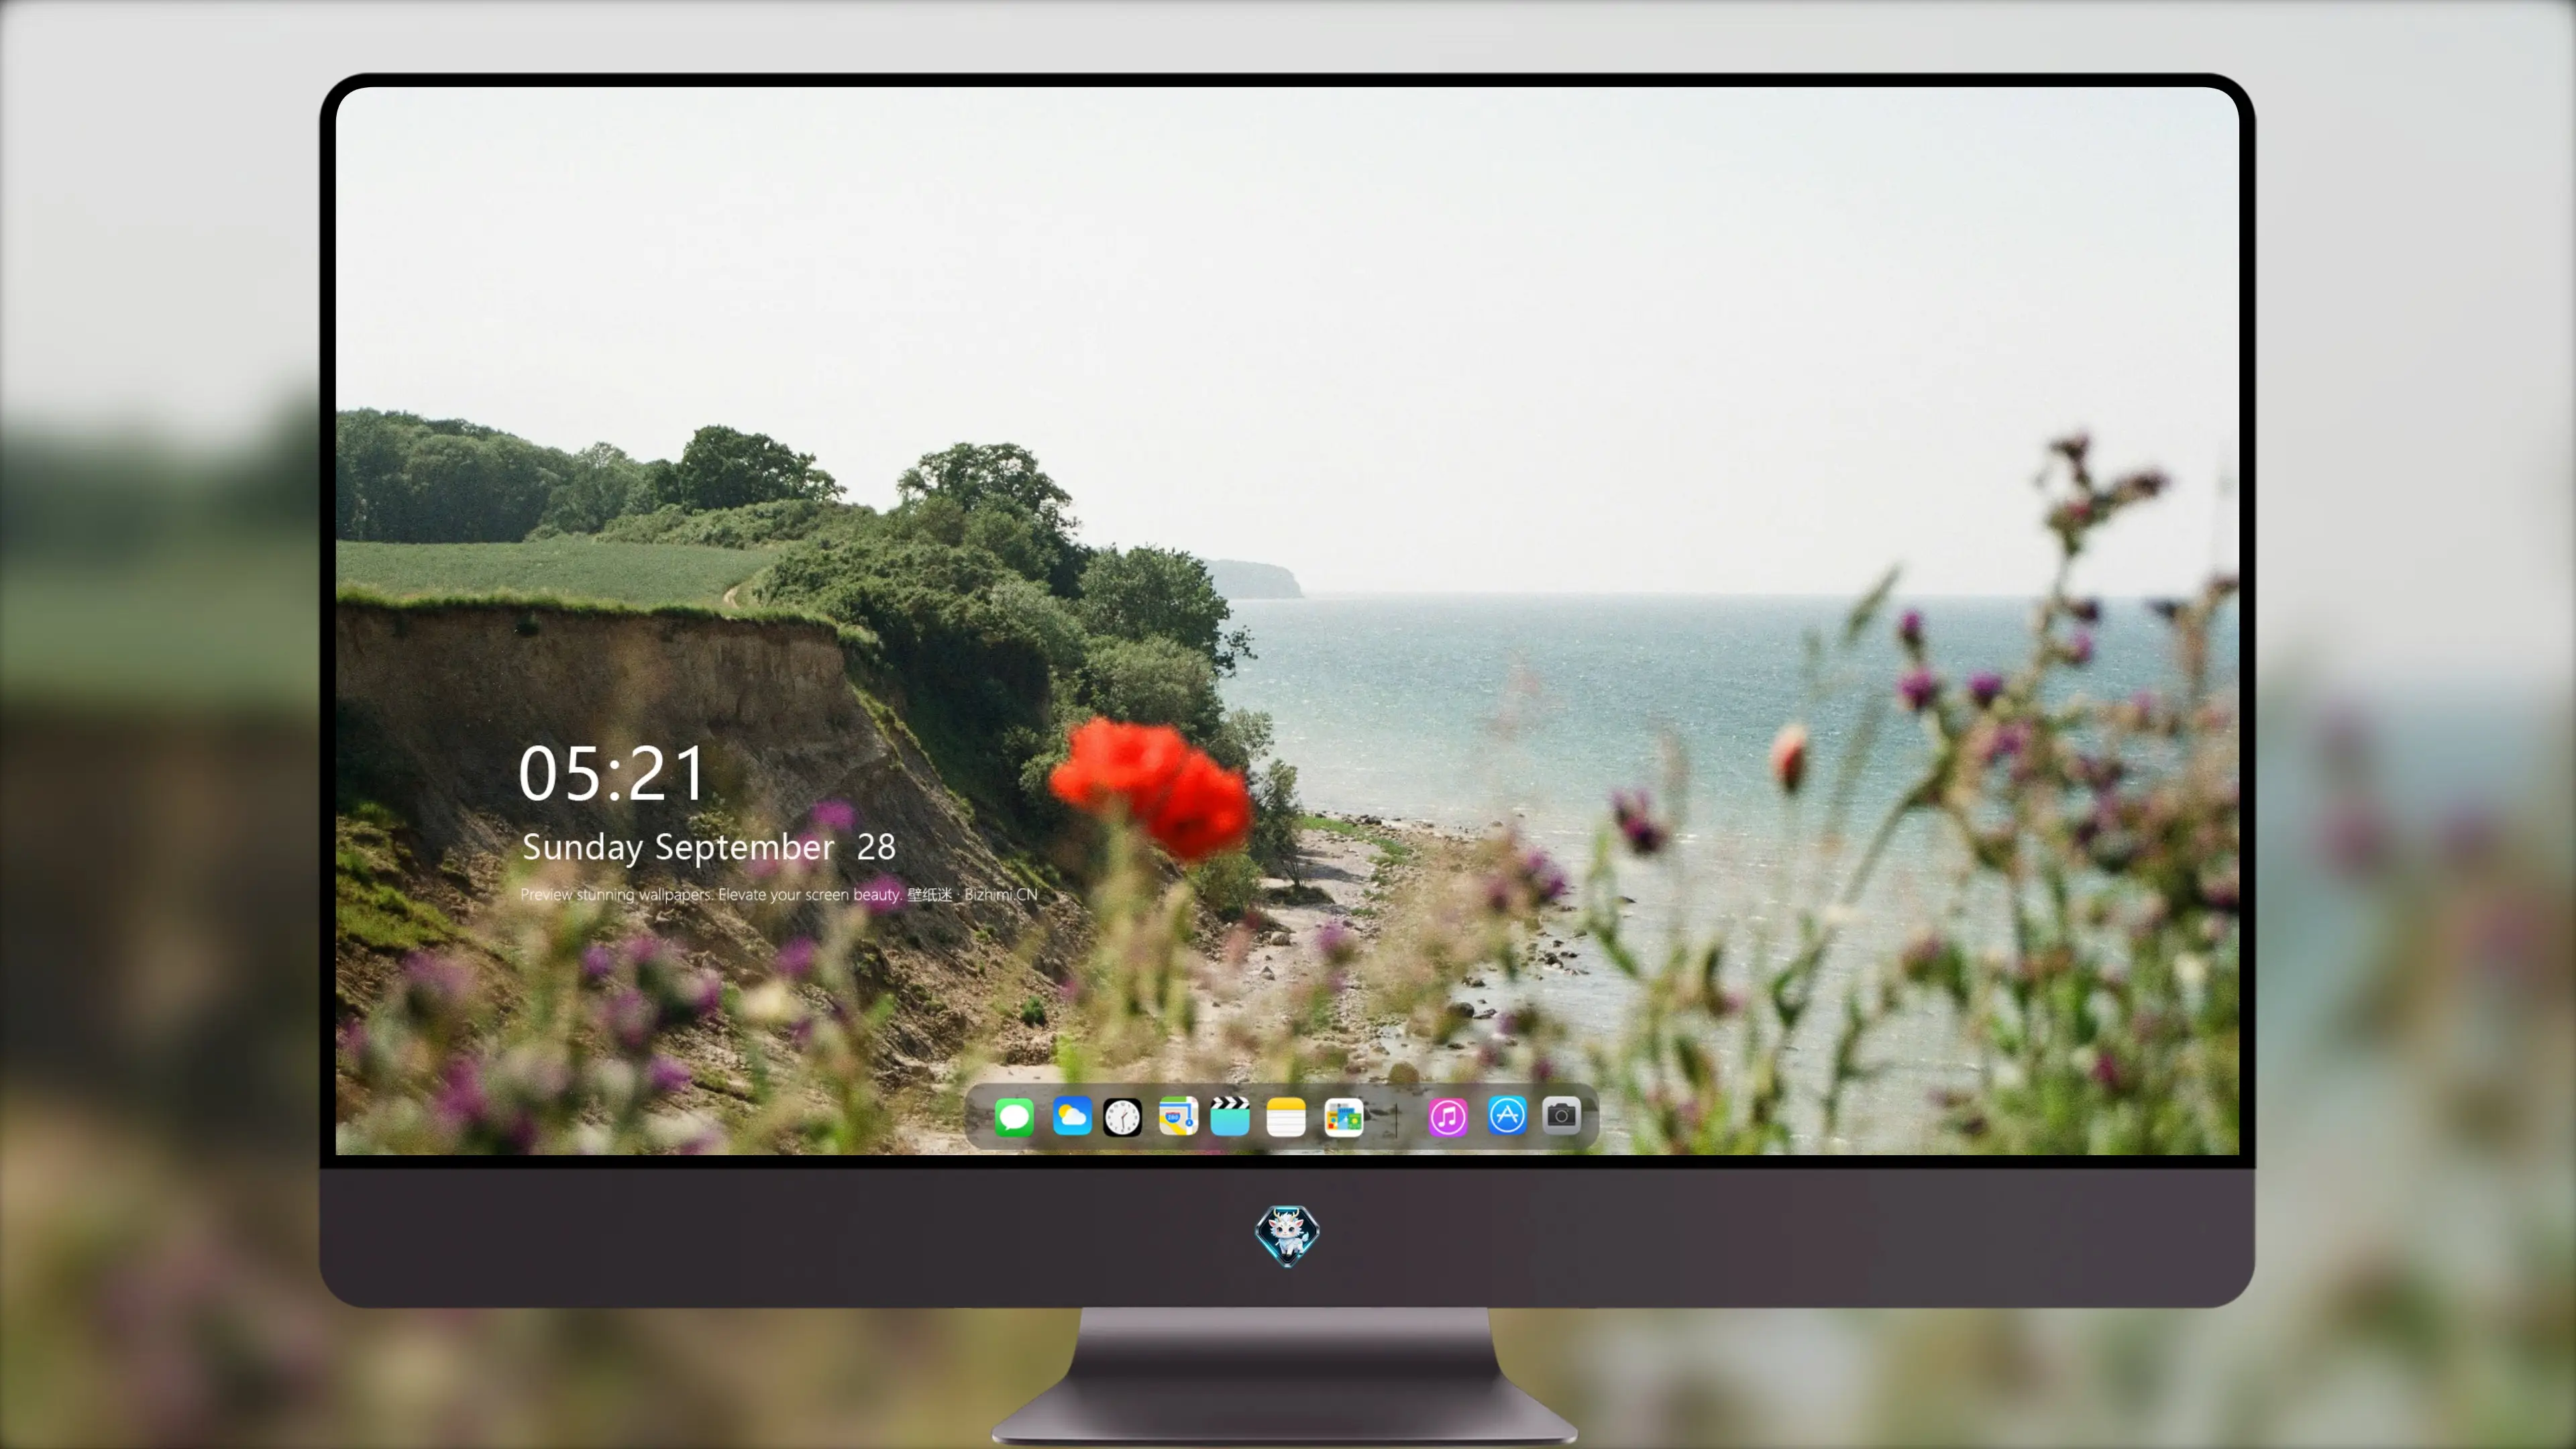Open the Weather app icon
2576x1449 pixels.
pyautogui.click(x=1072, y=1116)
